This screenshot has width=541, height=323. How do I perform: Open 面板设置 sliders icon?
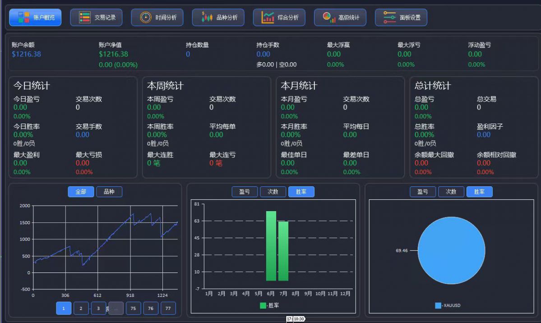tap(389, 17)
